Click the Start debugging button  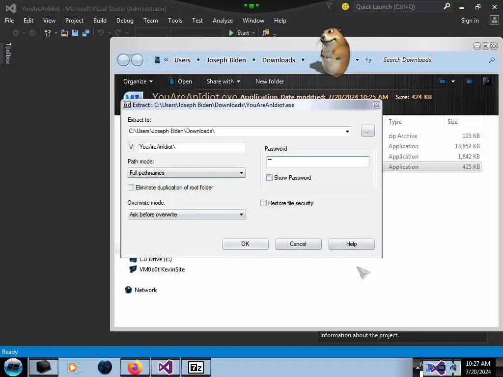point(239,33)
